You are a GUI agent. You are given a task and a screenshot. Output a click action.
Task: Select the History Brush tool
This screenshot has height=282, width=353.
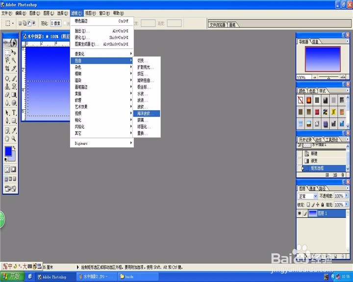point(14,86)
